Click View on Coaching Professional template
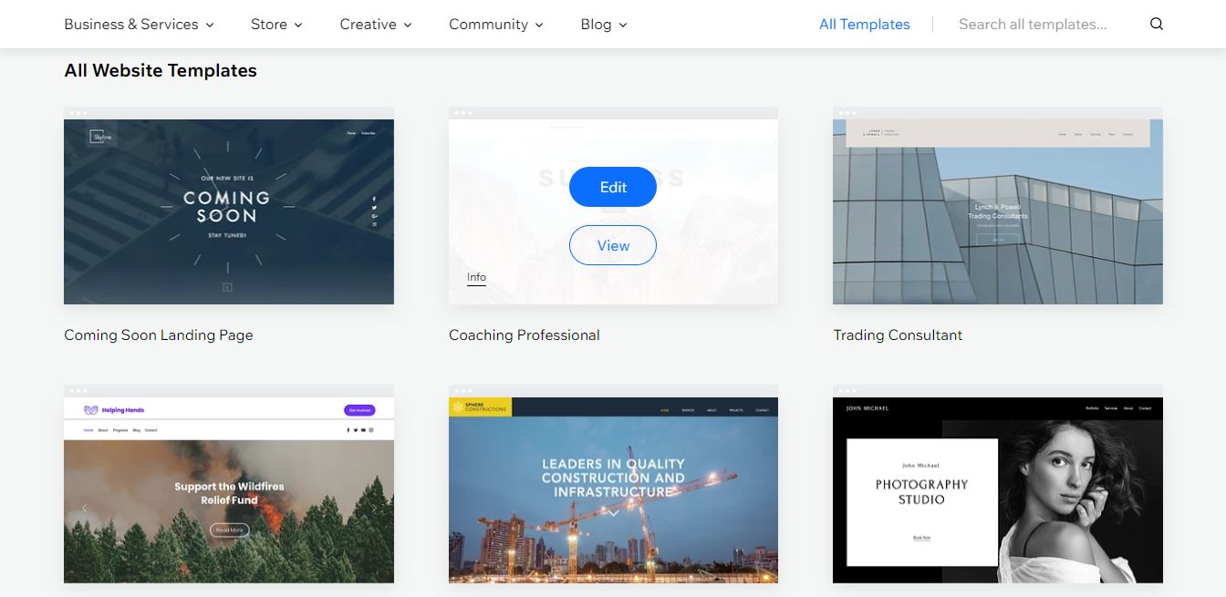Viewport: 1226px width, 597px height. tap(613, 245)
